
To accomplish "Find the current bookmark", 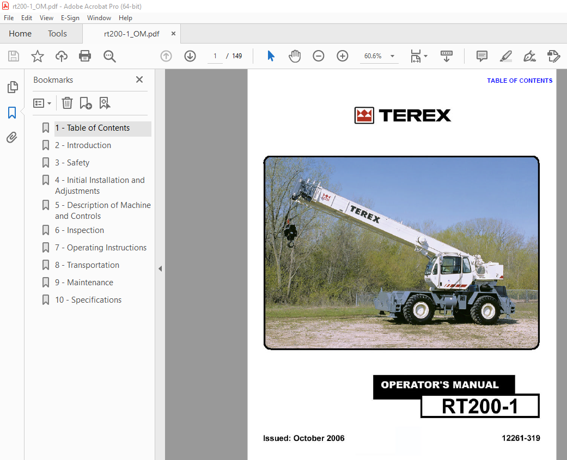I will tap(105, 103).
